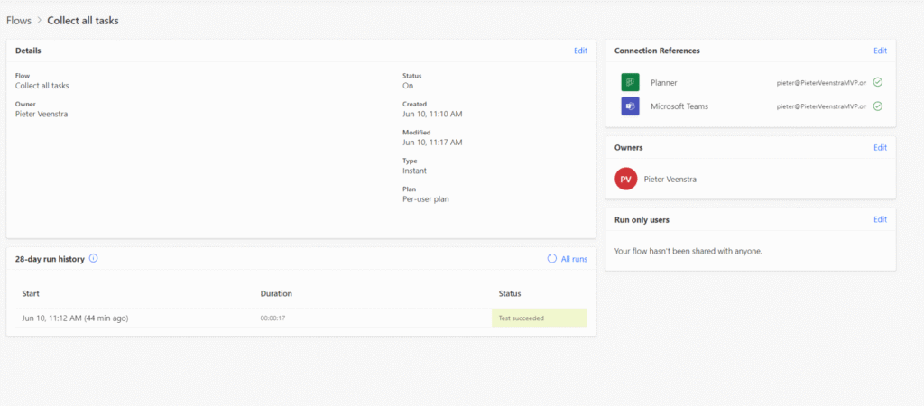
Task: Open the Jun 10, 11:12 AM run
Action: [x=75, y=318]
